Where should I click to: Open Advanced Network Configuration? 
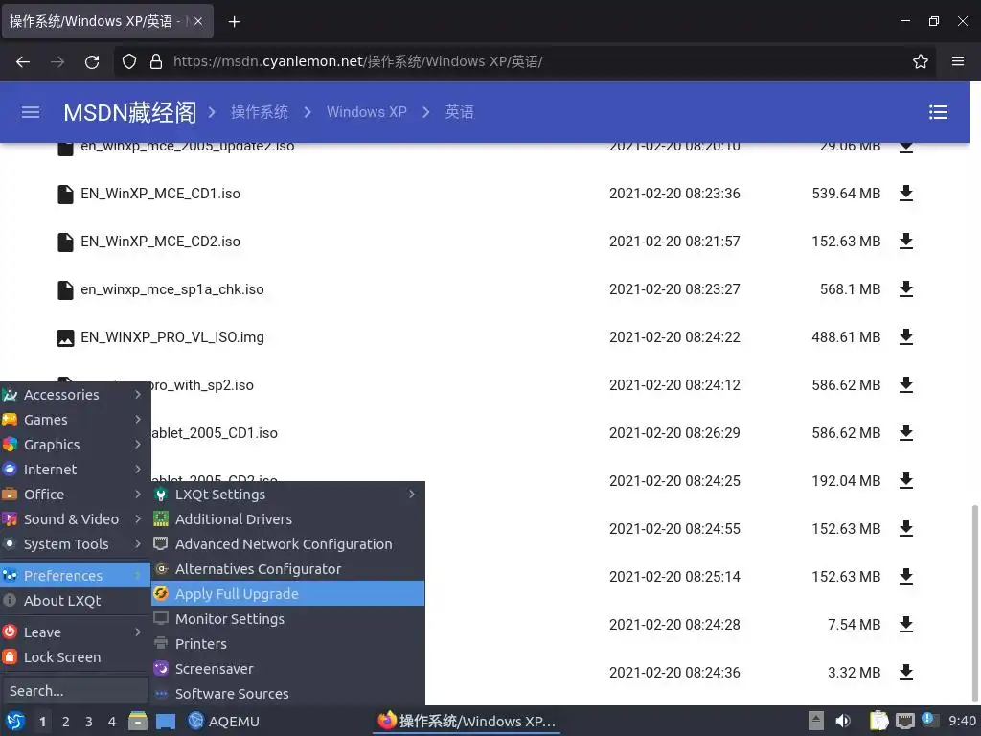[x=287, y=544]
